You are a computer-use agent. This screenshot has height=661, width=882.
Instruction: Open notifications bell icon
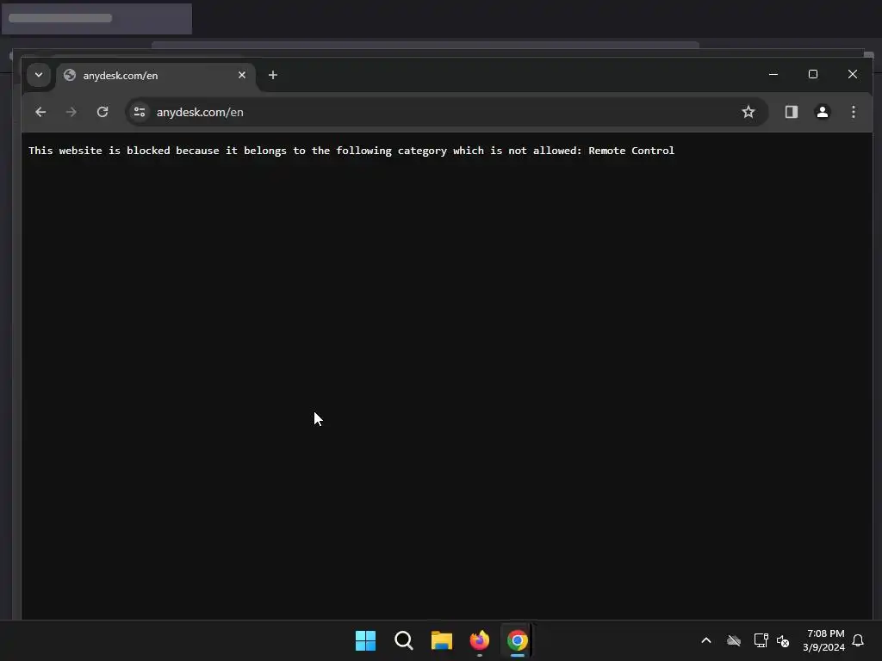coord(859,640)
